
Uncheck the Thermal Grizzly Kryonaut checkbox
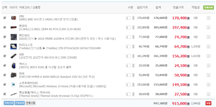[5, 94]
